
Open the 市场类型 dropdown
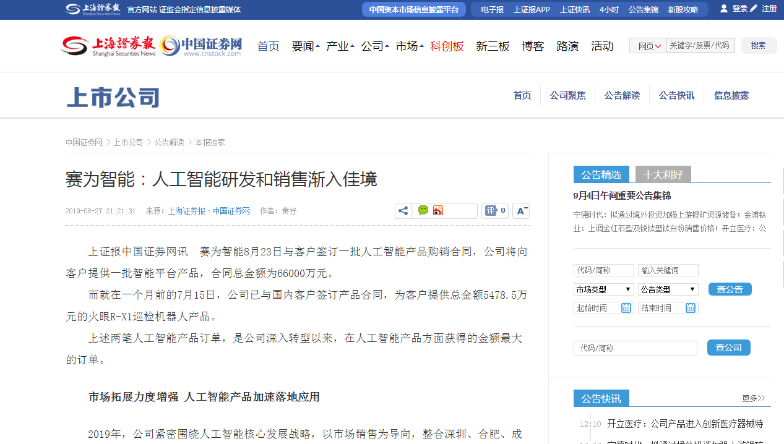coord(603,289)
